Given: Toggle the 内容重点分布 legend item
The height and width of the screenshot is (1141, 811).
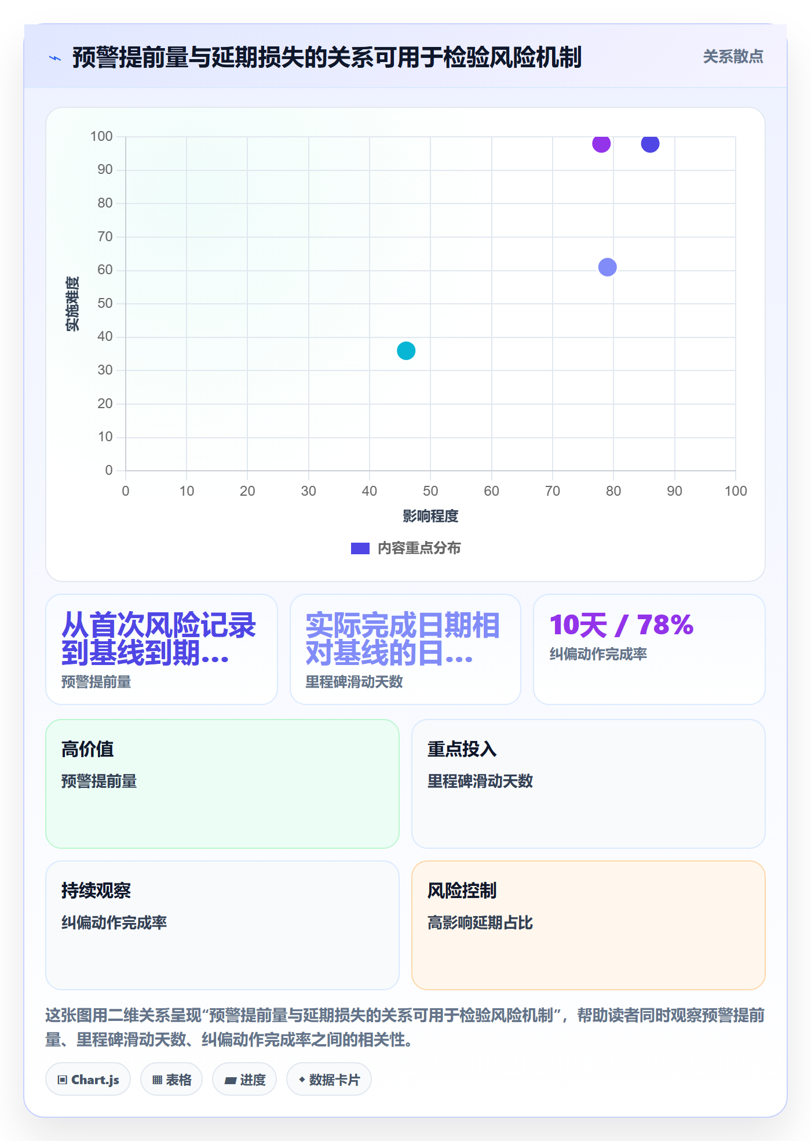Looking at the screenshot, I should pyautogui.click(x=405, y=548).
